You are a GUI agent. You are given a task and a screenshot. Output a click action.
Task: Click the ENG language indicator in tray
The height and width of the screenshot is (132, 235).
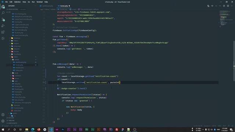[x=218, y=129]
